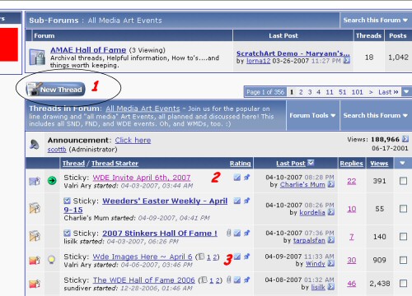
Task: Open the AMAE Hall of Fame forum icon
Action: tap(37, 57)
